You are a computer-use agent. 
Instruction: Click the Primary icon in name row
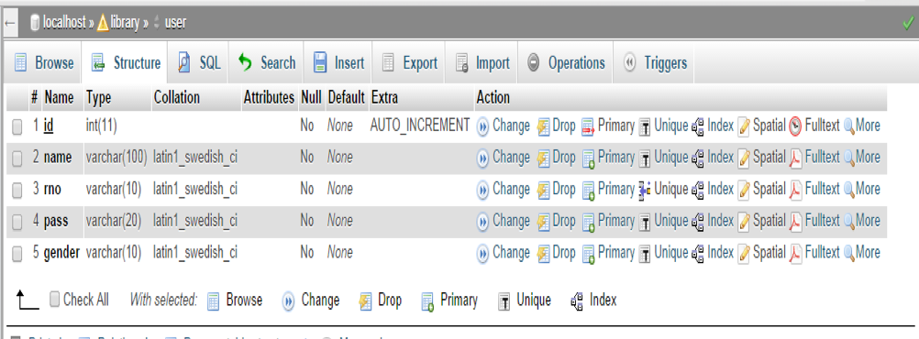point(589,158)
